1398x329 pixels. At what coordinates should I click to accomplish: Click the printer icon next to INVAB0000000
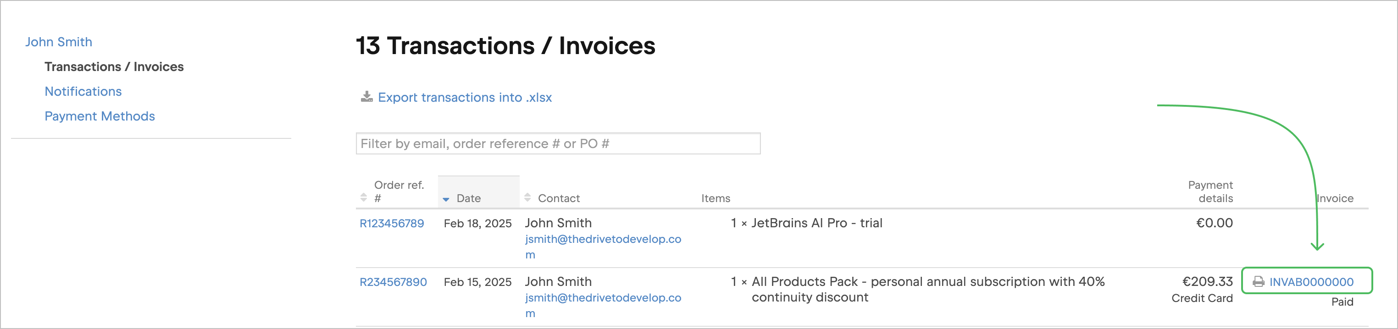click(x=1258, y=282)
